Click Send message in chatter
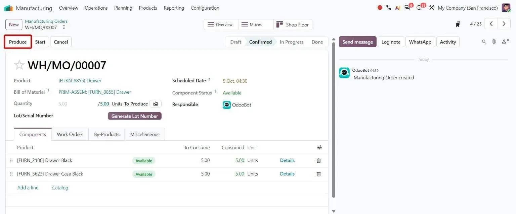 pos(357,42)
